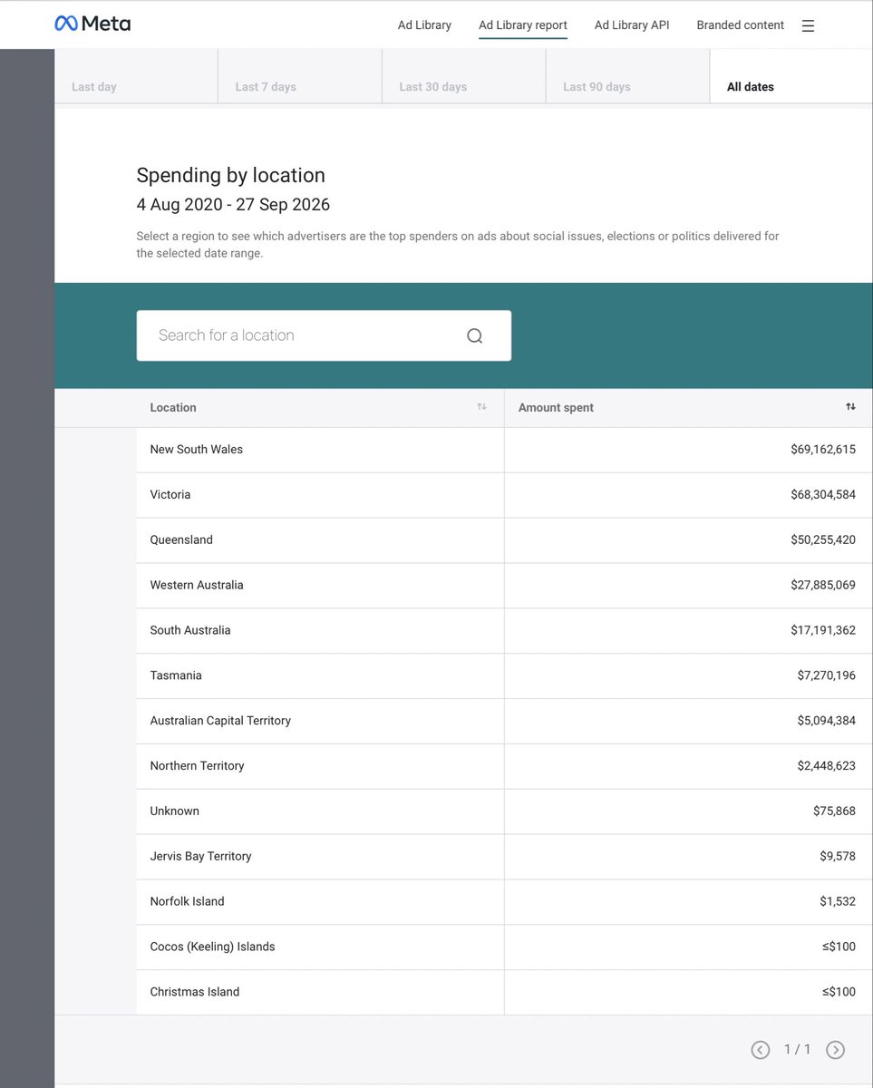Click the search magnifier icon
Screen dimensions: 873x1088
point(474,335)
